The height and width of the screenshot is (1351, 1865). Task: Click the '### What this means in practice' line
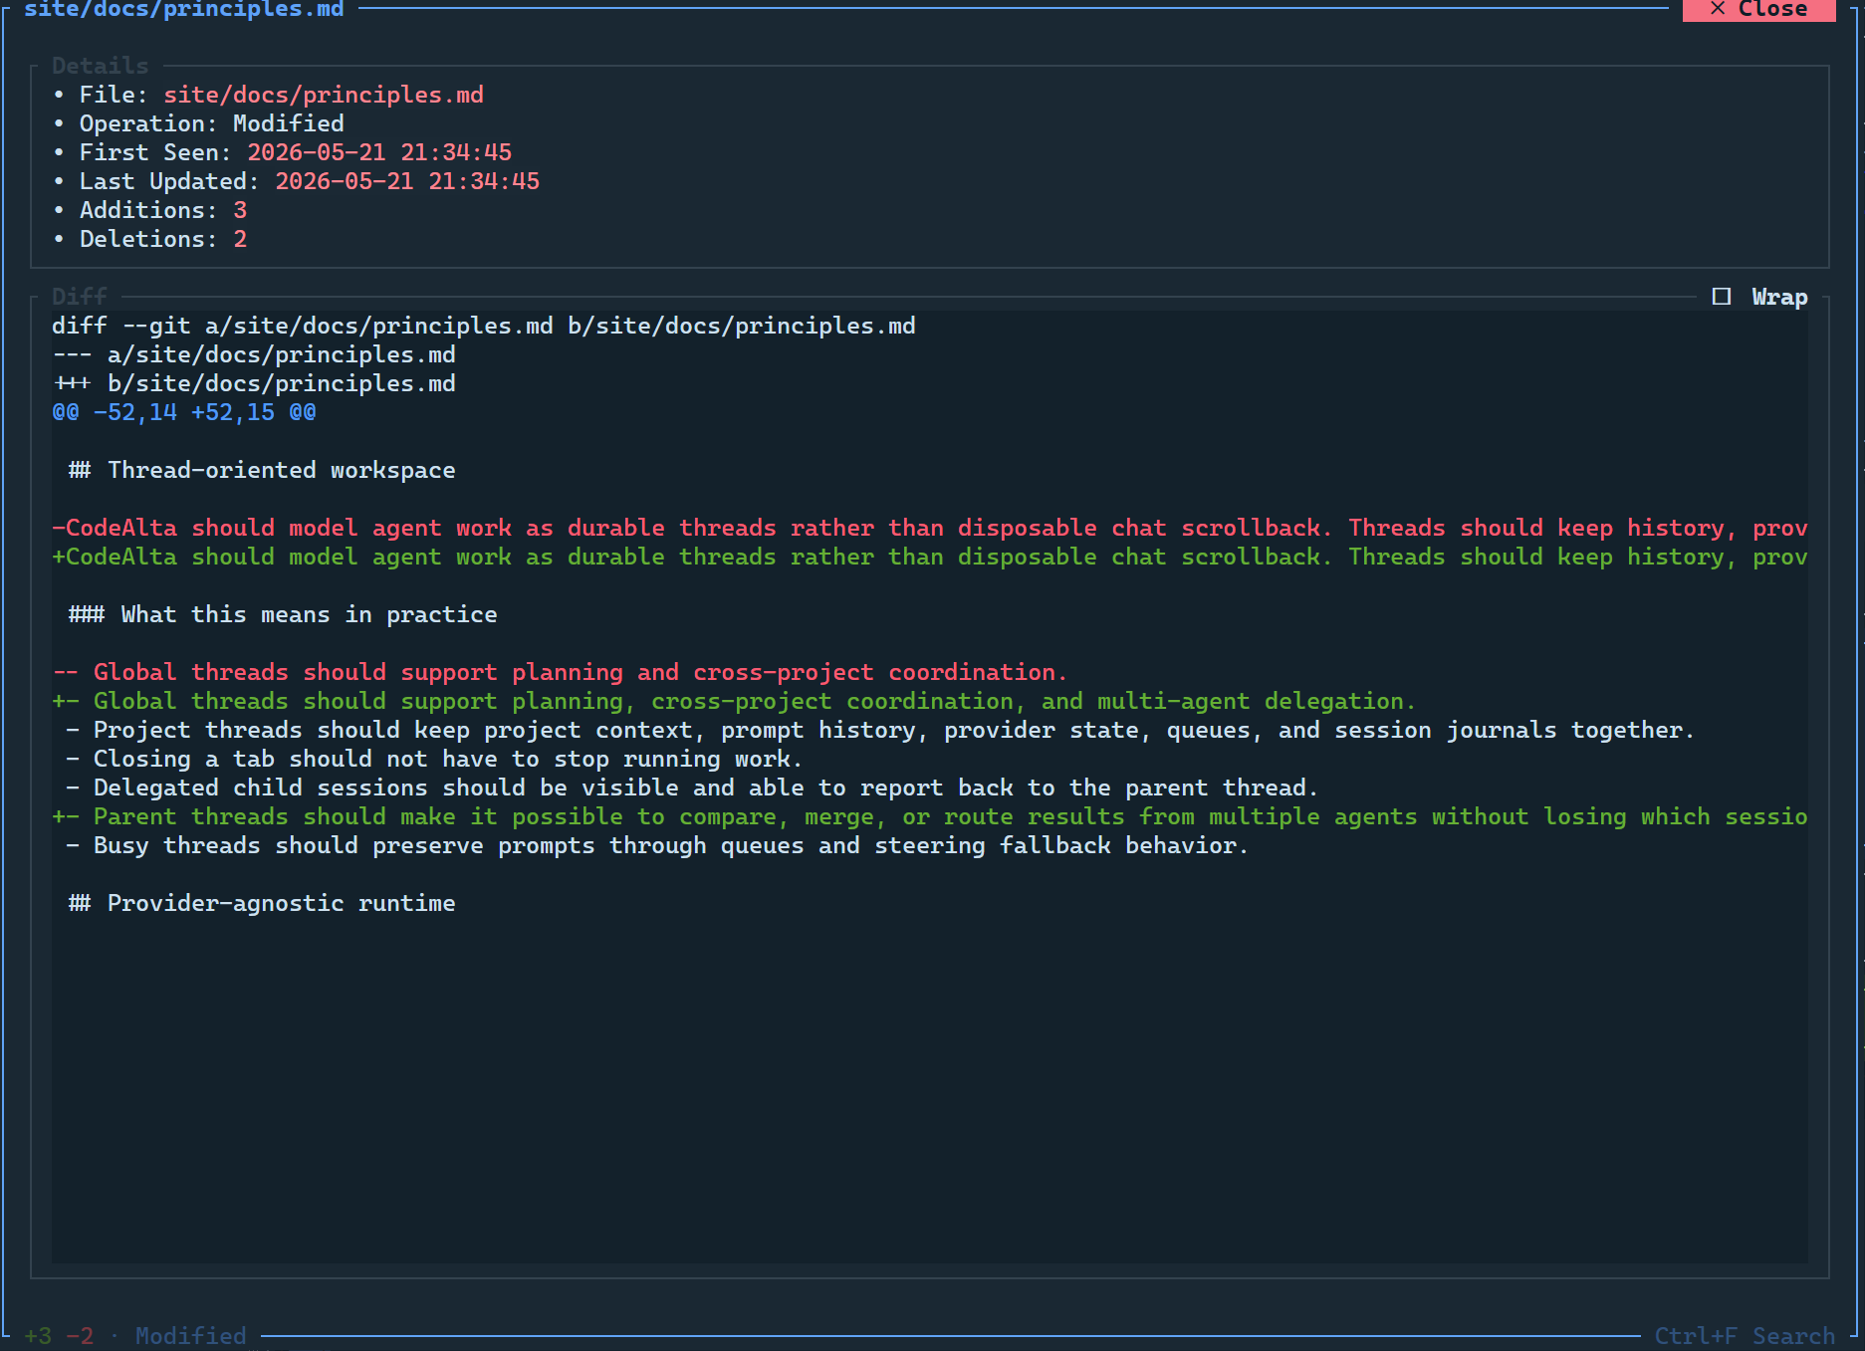tap(283, 614)
